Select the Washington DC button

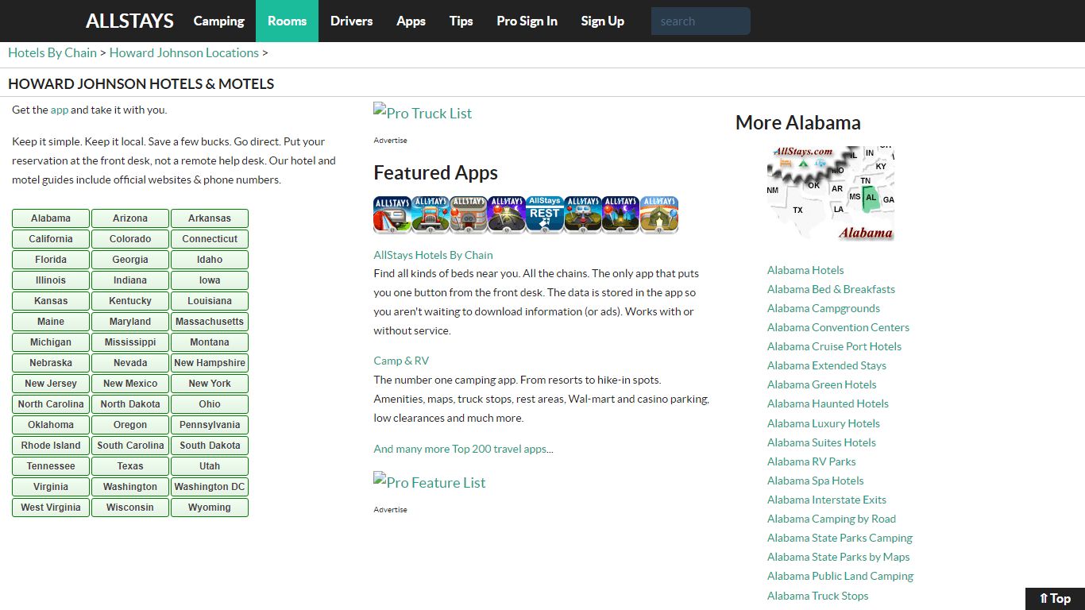(210, 487)
